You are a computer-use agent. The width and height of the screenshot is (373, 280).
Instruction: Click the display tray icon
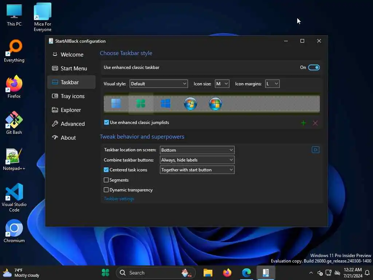click(329, 273)
